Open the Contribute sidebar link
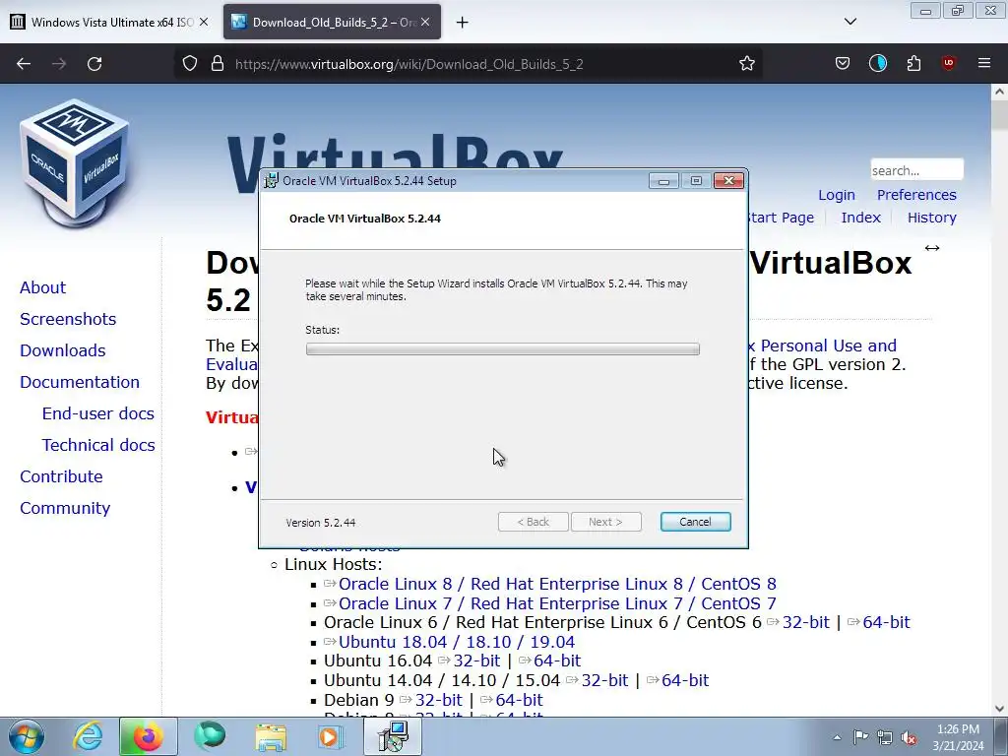1008x756 pixels. coord(61,476)
